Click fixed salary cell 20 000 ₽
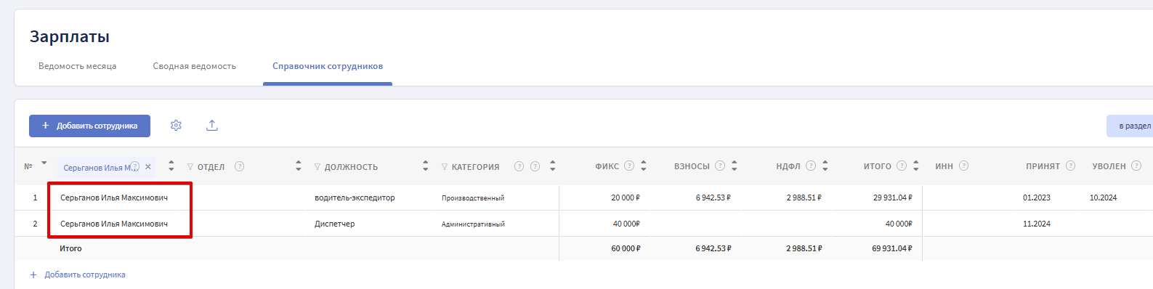The height and width of the screenshot is (289, 1153). pyautogui.click(x=626, y=198)
